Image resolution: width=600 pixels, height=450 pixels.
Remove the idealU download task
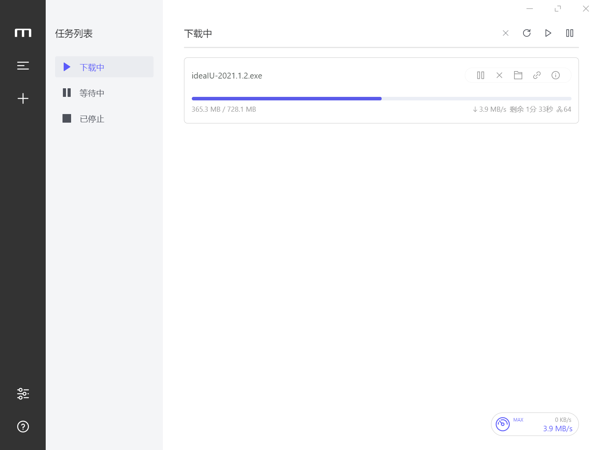(x=499, y=75)
